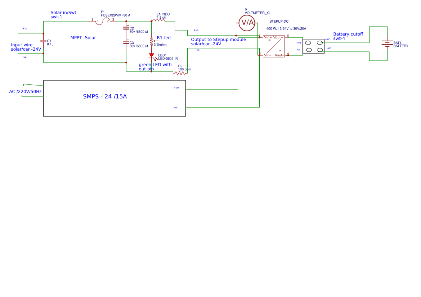
Task: Select '400 W, 12-24V to 30V/20A' text
Action: (286, 29)
